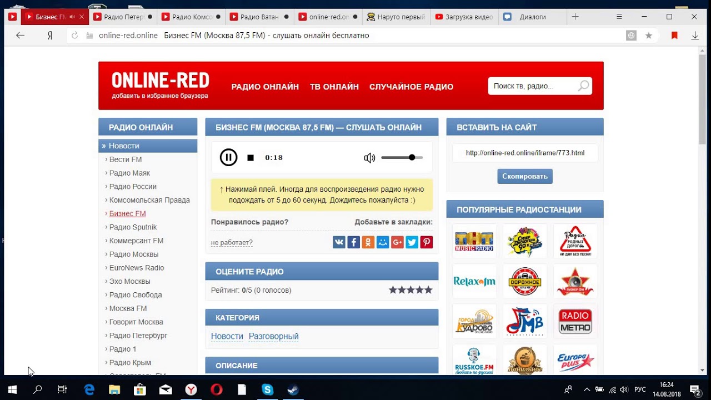Open Радио Маяк in the sidebar

129,173
